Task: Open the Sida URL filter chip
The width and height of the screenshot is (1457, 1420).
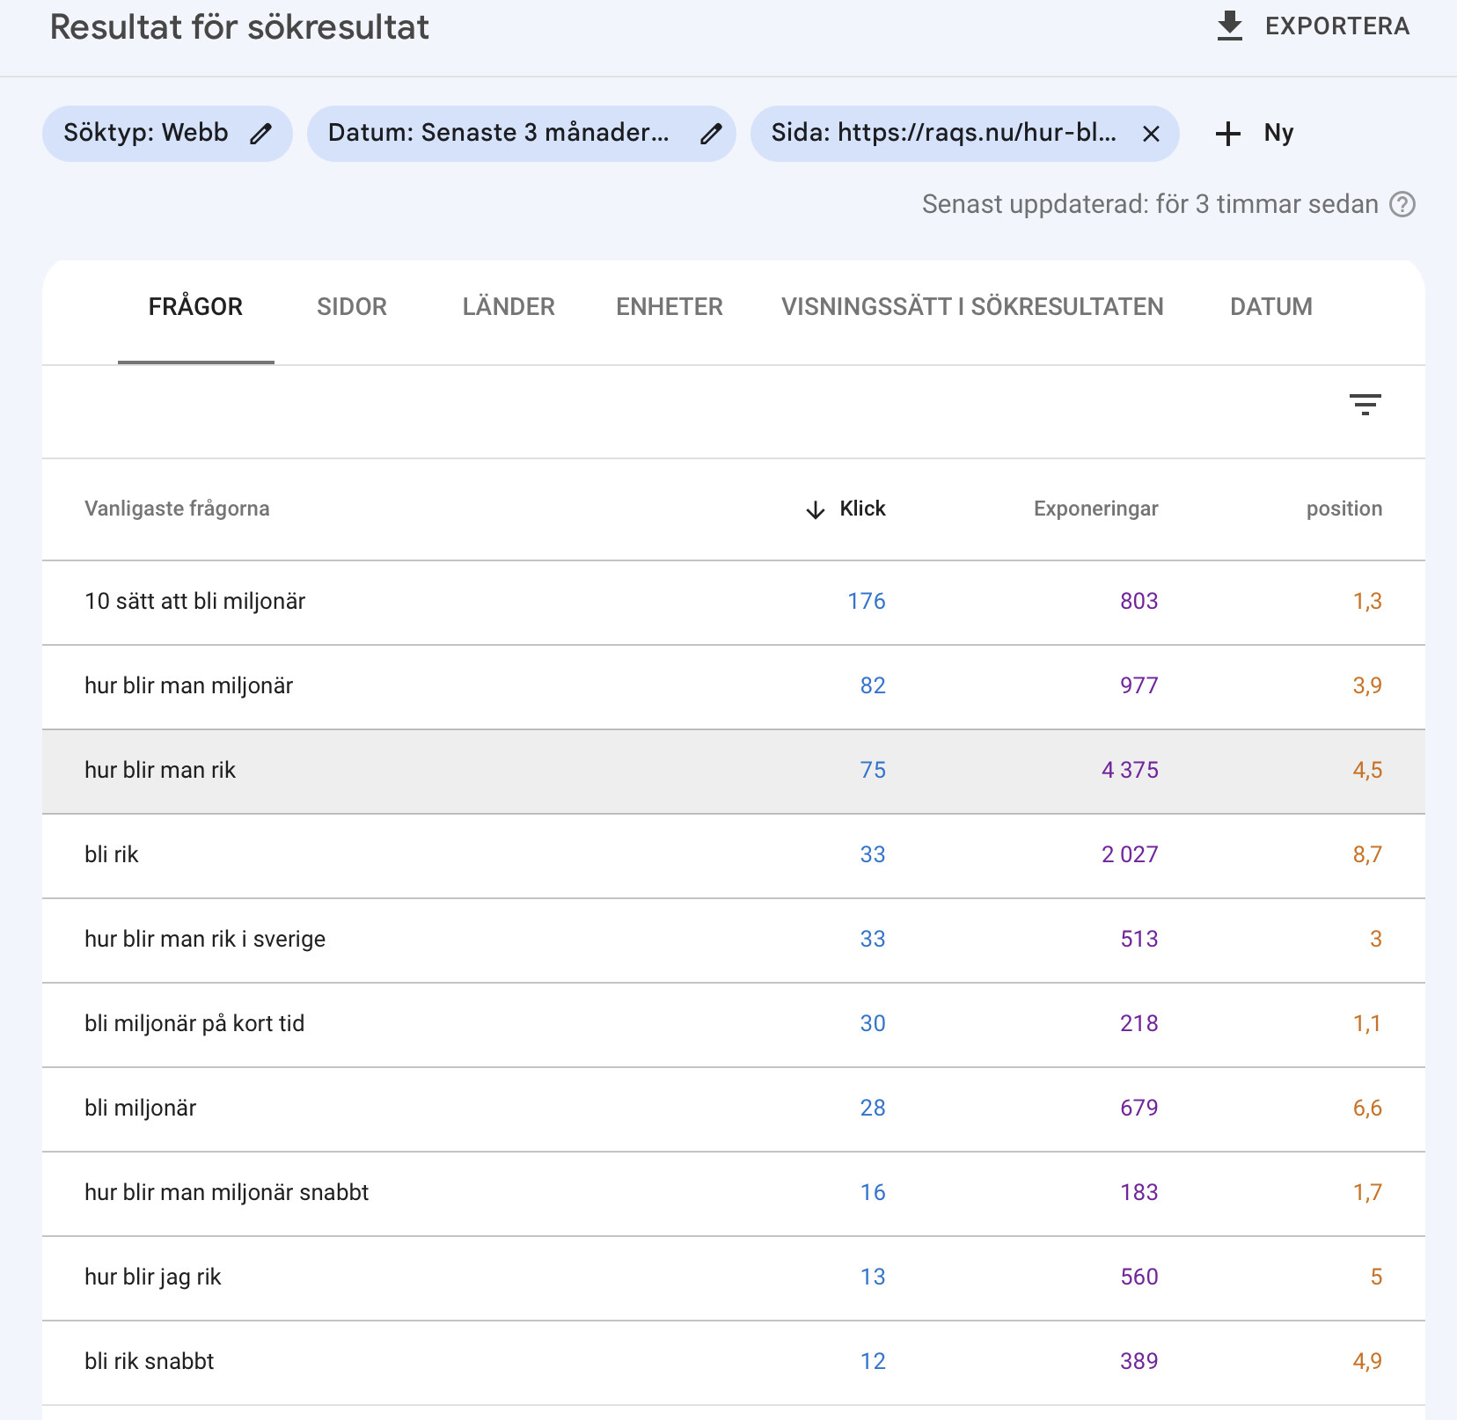Action: point(943,134)
